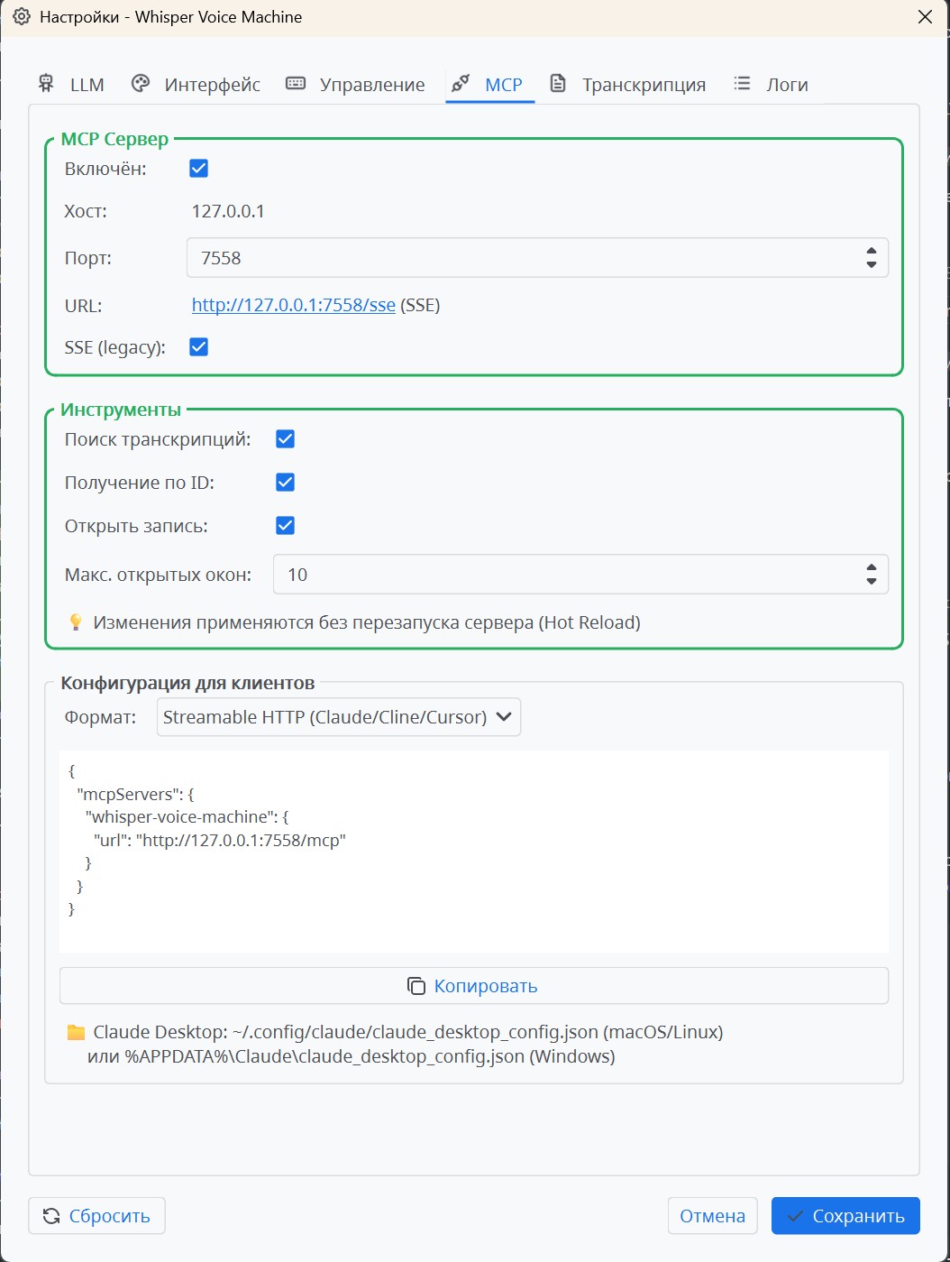This screenshot has width=950, height=1262.
Task: Switch to the Транскрипция tab
Action: (643, 85)
